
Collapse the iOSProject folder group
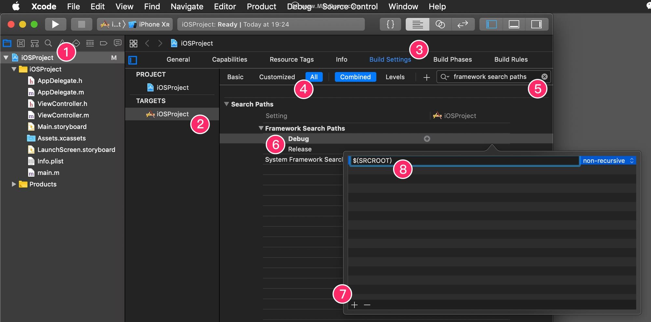(x=14, y=69)
